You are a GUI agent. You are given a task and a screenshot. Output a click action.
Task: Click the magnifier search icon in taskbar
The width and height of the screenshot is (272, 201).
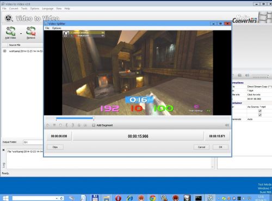pyautogui.click(x=83, y=198)
